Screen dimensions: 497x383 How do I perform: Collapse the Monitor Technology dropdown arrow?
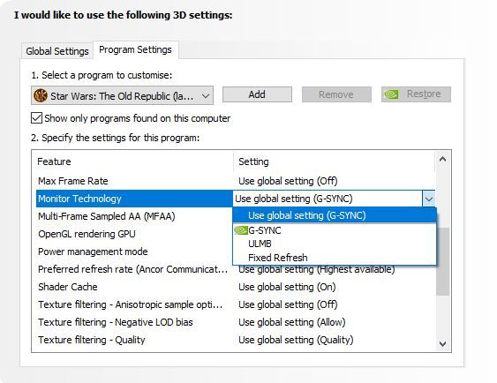[429, 199]
